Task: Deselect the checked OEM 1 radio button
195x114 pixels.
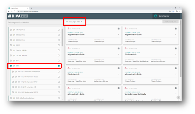Action: click(59, 66)
